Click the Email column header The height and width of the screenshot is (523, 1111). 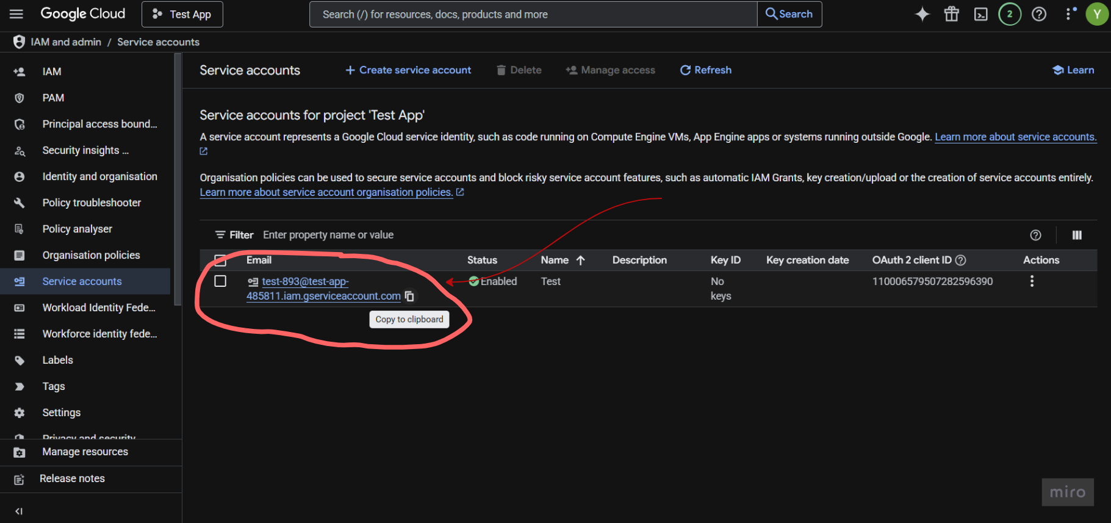pos(259,260)
